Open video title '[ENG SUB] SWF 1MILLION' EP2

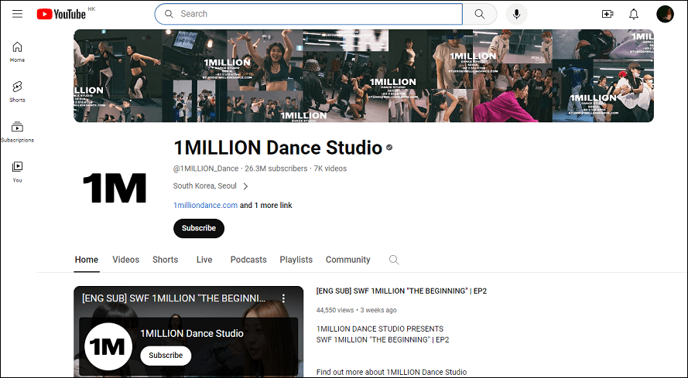(402, 291)
